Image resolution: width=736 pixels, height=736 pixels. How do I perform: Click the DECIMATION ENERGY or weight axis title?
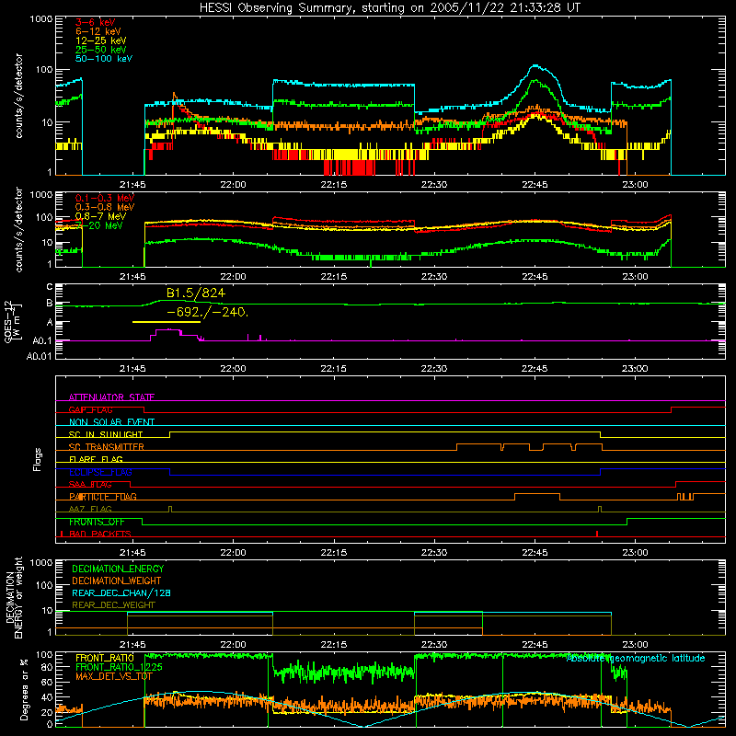14,597
